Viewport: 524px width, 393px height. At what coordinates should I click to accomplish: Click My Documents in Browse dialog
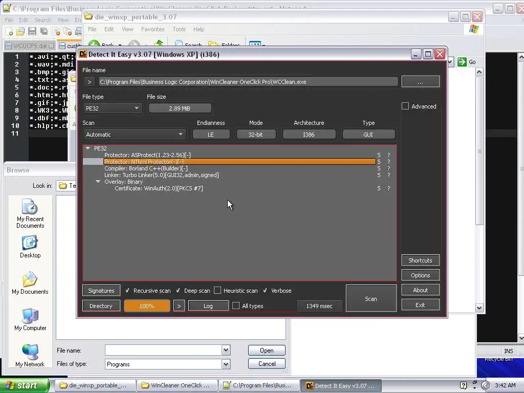click(x=30, y=283)
